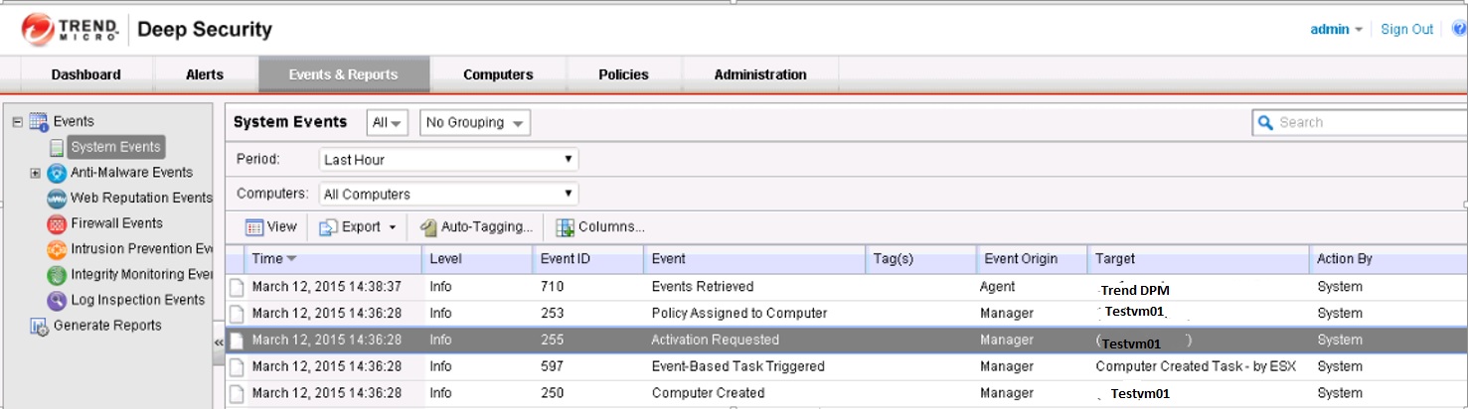Click the Intrusion Prevention Events icon
The width and height of the screenshot is (1468, 409).
pos(57,249)
